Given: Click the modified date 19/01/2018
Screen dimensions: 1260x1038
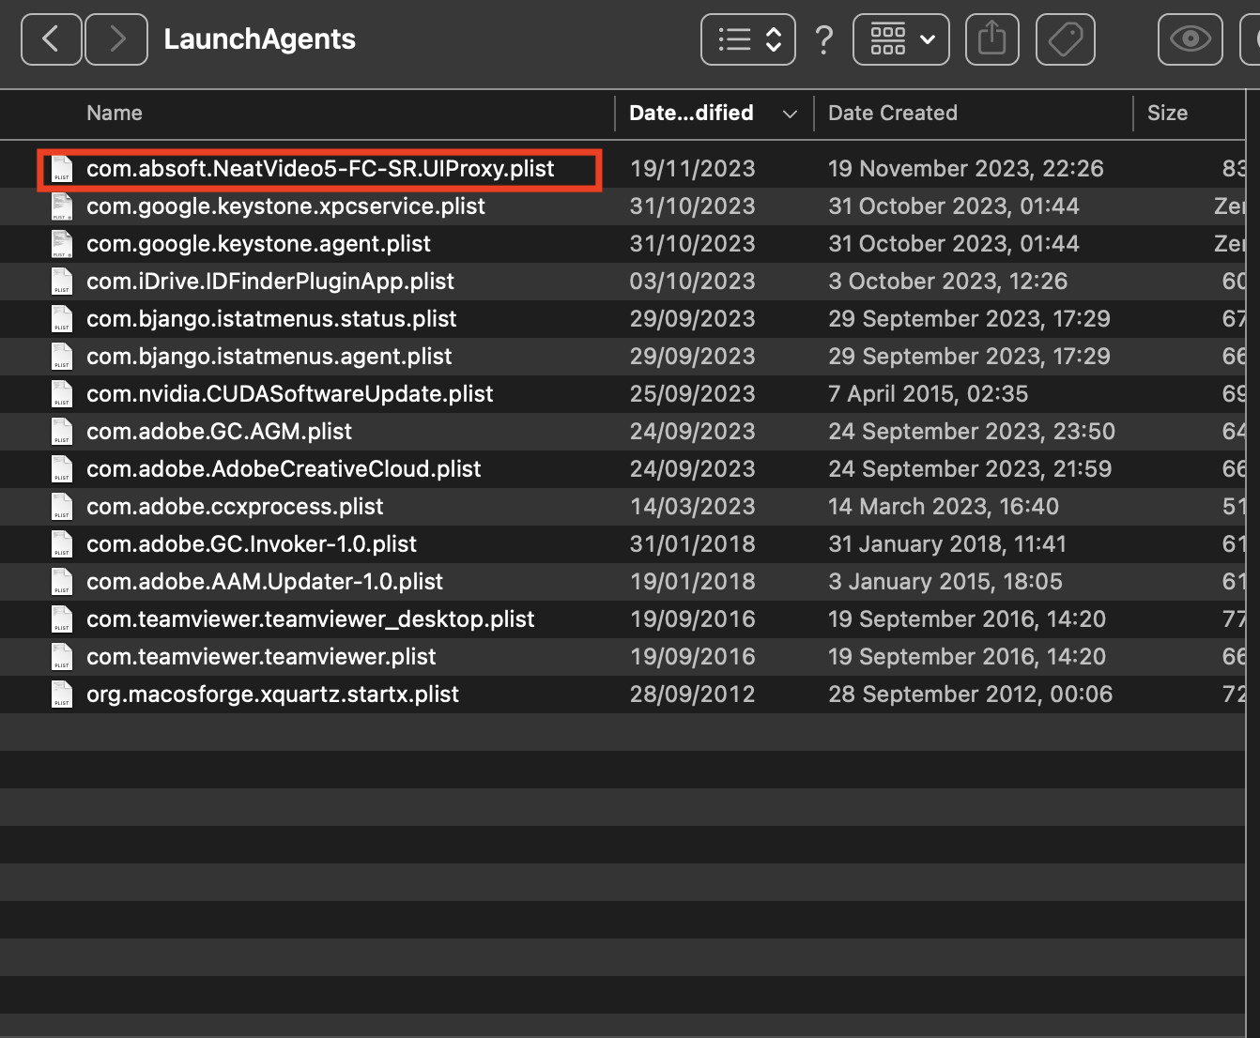Looking at the screenshot, I should (x=693, y=582).
